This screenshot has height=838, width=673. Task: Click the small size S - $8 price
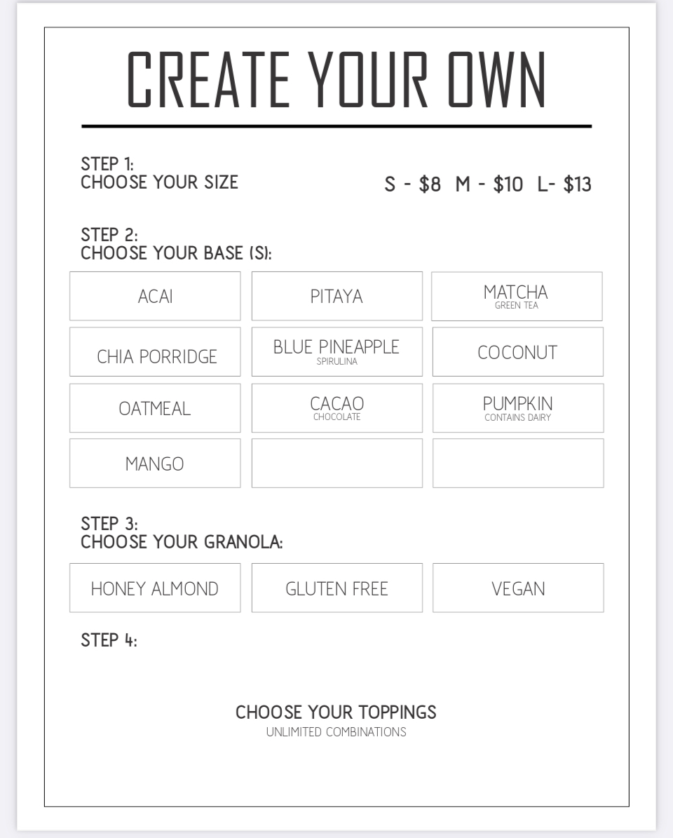point(412,185)
